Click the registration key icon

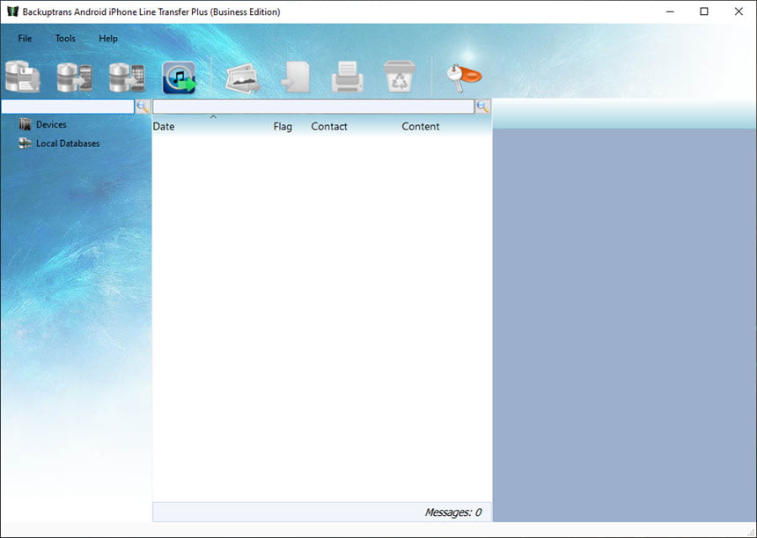point(464,77)
